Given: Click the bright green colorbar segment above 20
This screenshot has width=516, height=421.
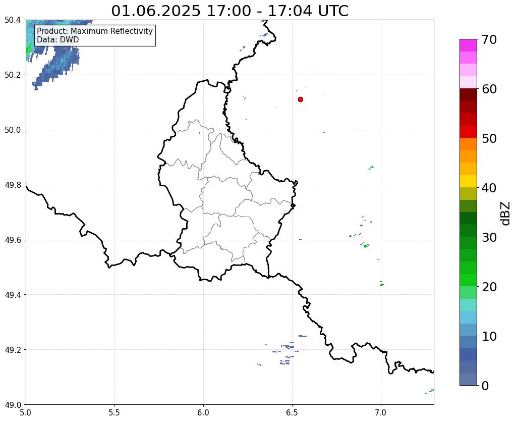Looking at the screenshot, I should pyautogui.click(x=468, y=280).
